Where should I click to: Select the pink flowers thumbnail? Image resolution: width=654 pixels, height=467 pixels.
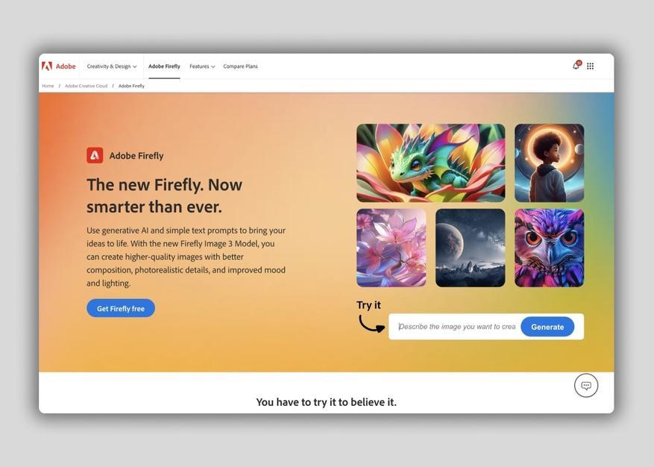click(392, 248)
